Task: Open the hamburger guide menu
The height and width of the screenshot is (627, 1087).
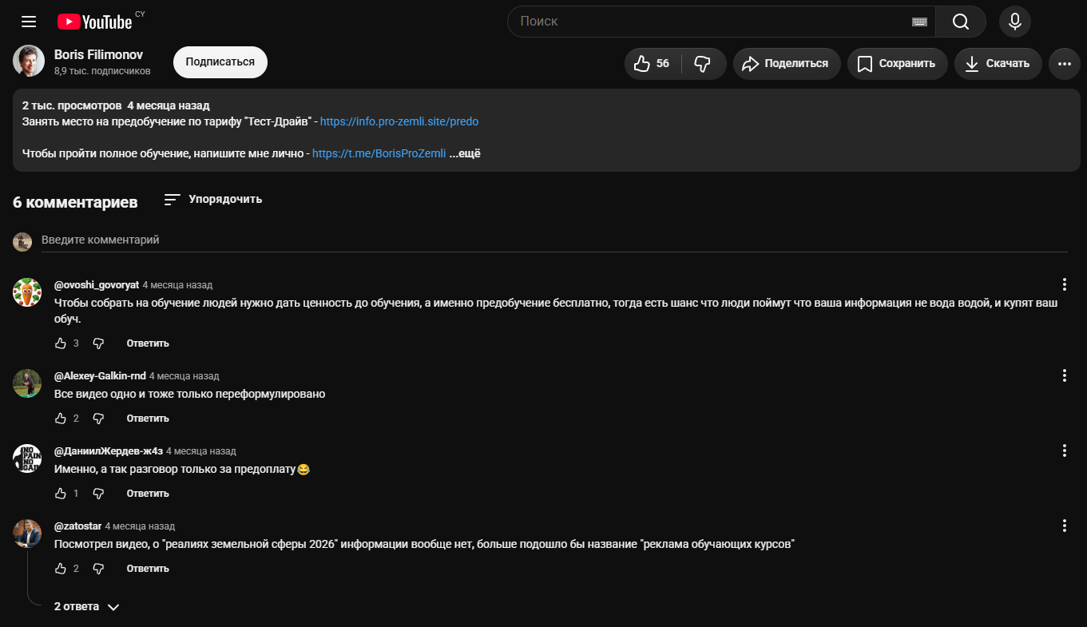Action: pyautogui.click(x=29, y=22)
